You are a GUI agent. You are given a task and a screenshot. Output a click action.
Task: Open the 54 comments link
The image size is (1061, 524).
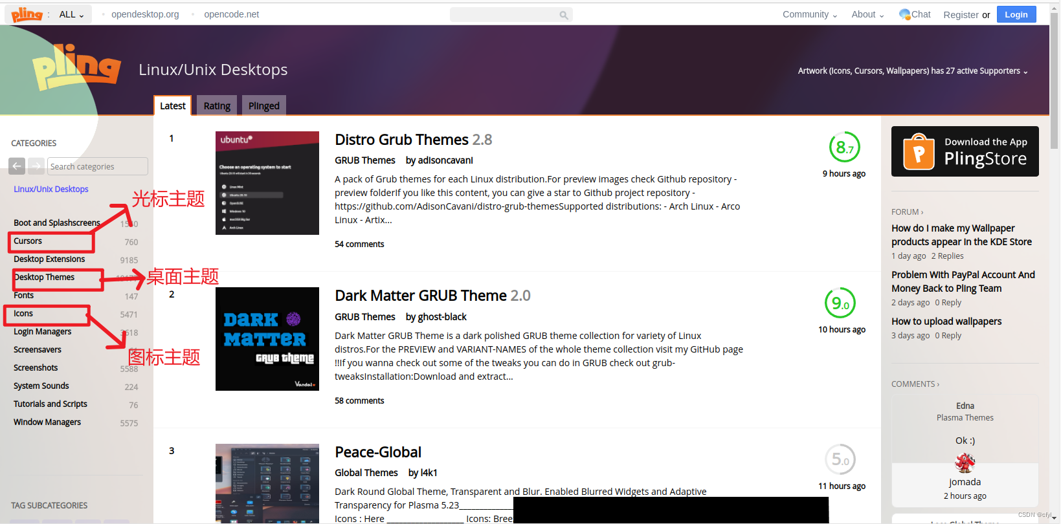tap(359, 244)
